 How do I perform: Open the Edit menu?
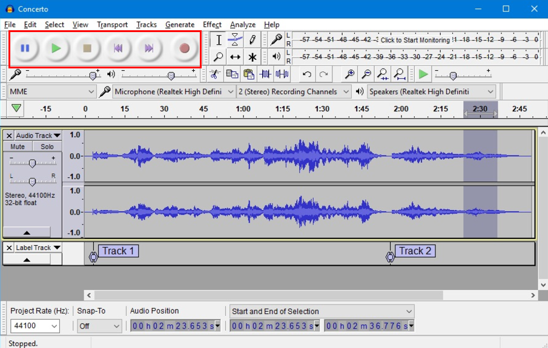click(x=30, y=24)
